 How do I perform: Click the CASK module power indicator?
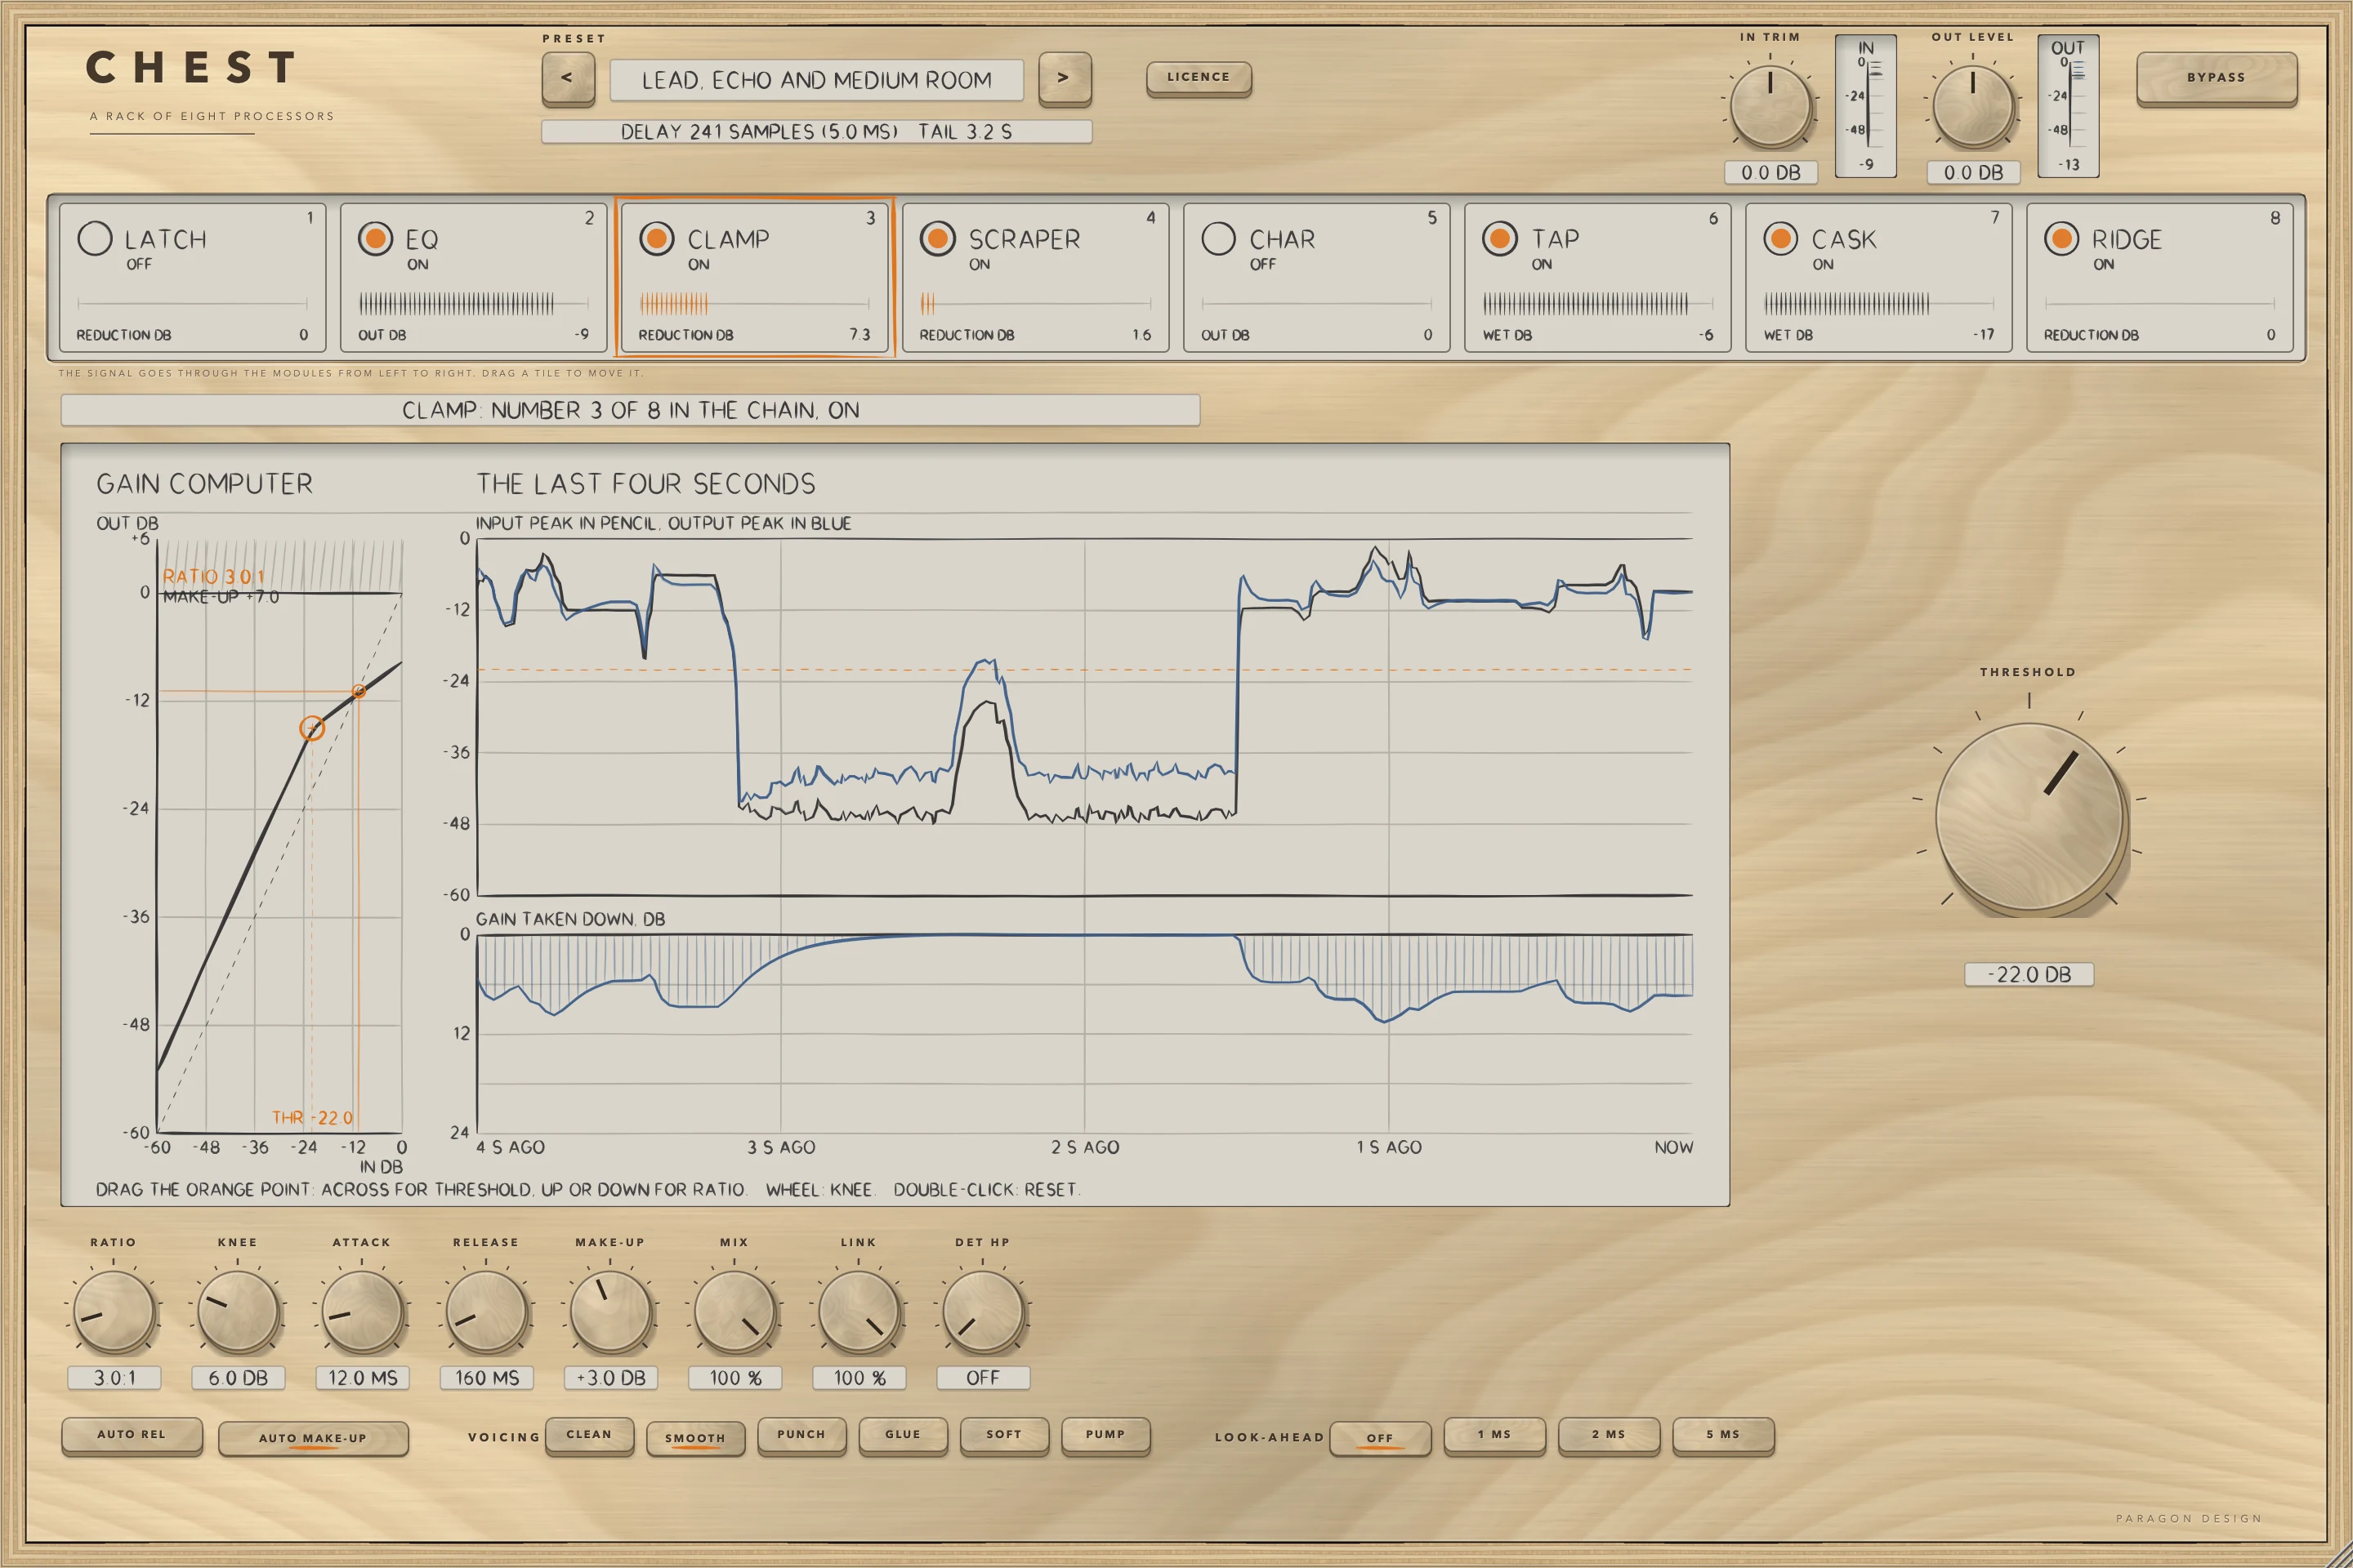tap(1781, 238)
